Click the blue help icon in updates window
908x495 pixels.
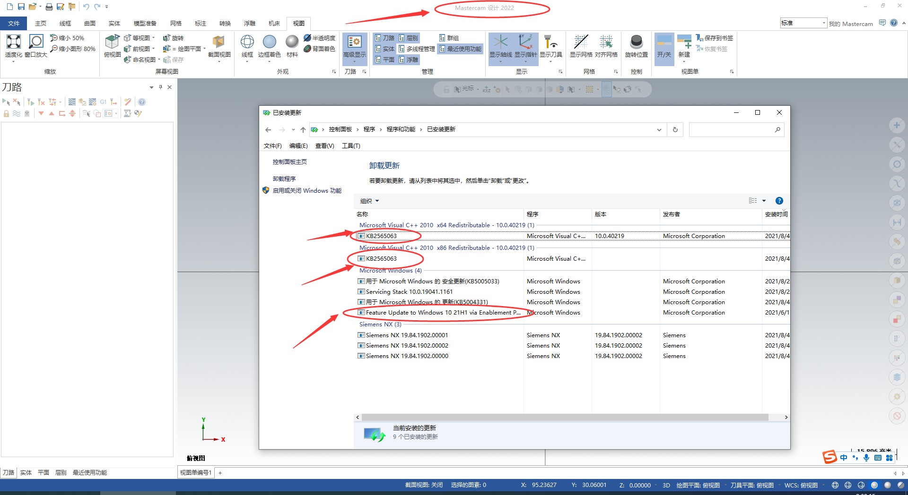click(x=779, y=201)
